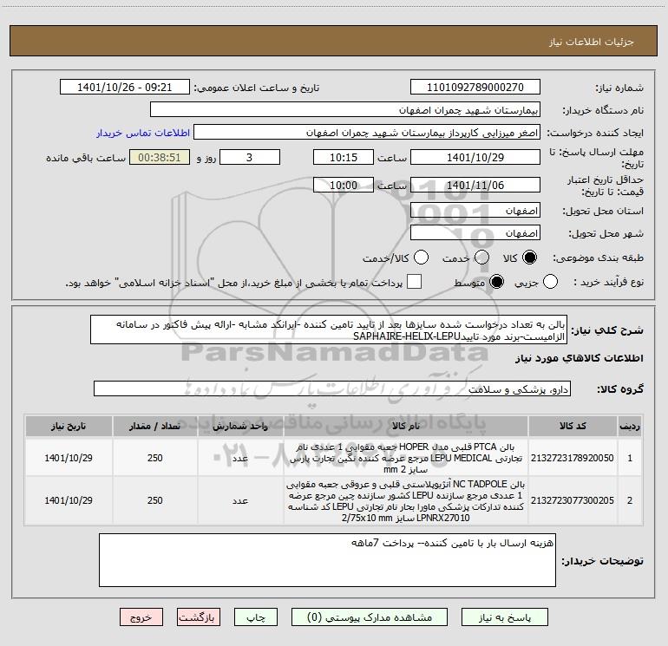Screen dimensions: 668x646
Task: Click the خروج exit button
Action: pos(141,617)
